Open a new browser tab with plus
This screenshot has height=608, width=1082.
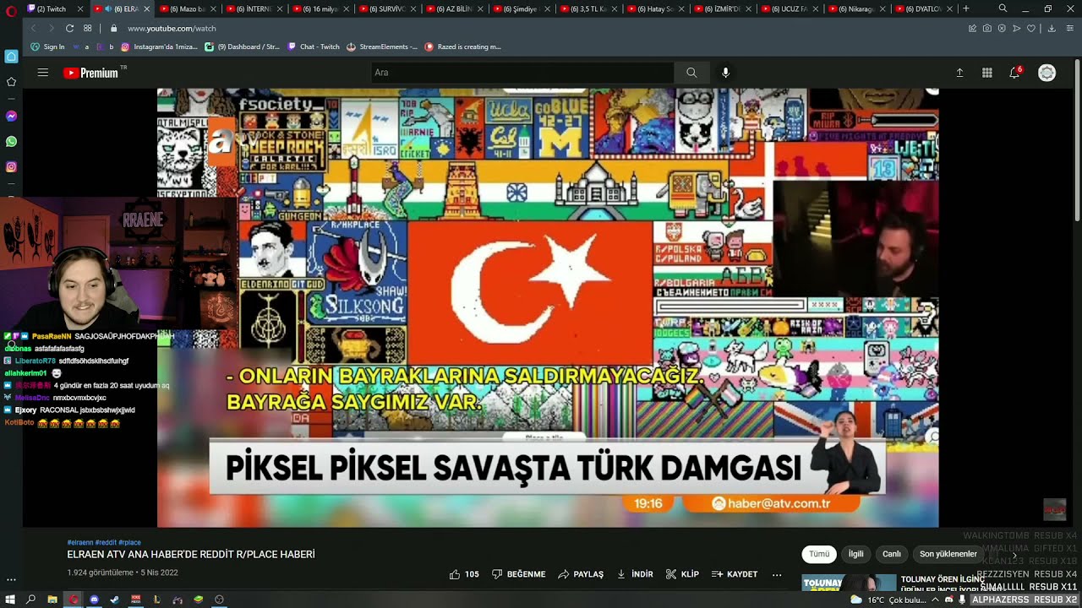[966, 8]
